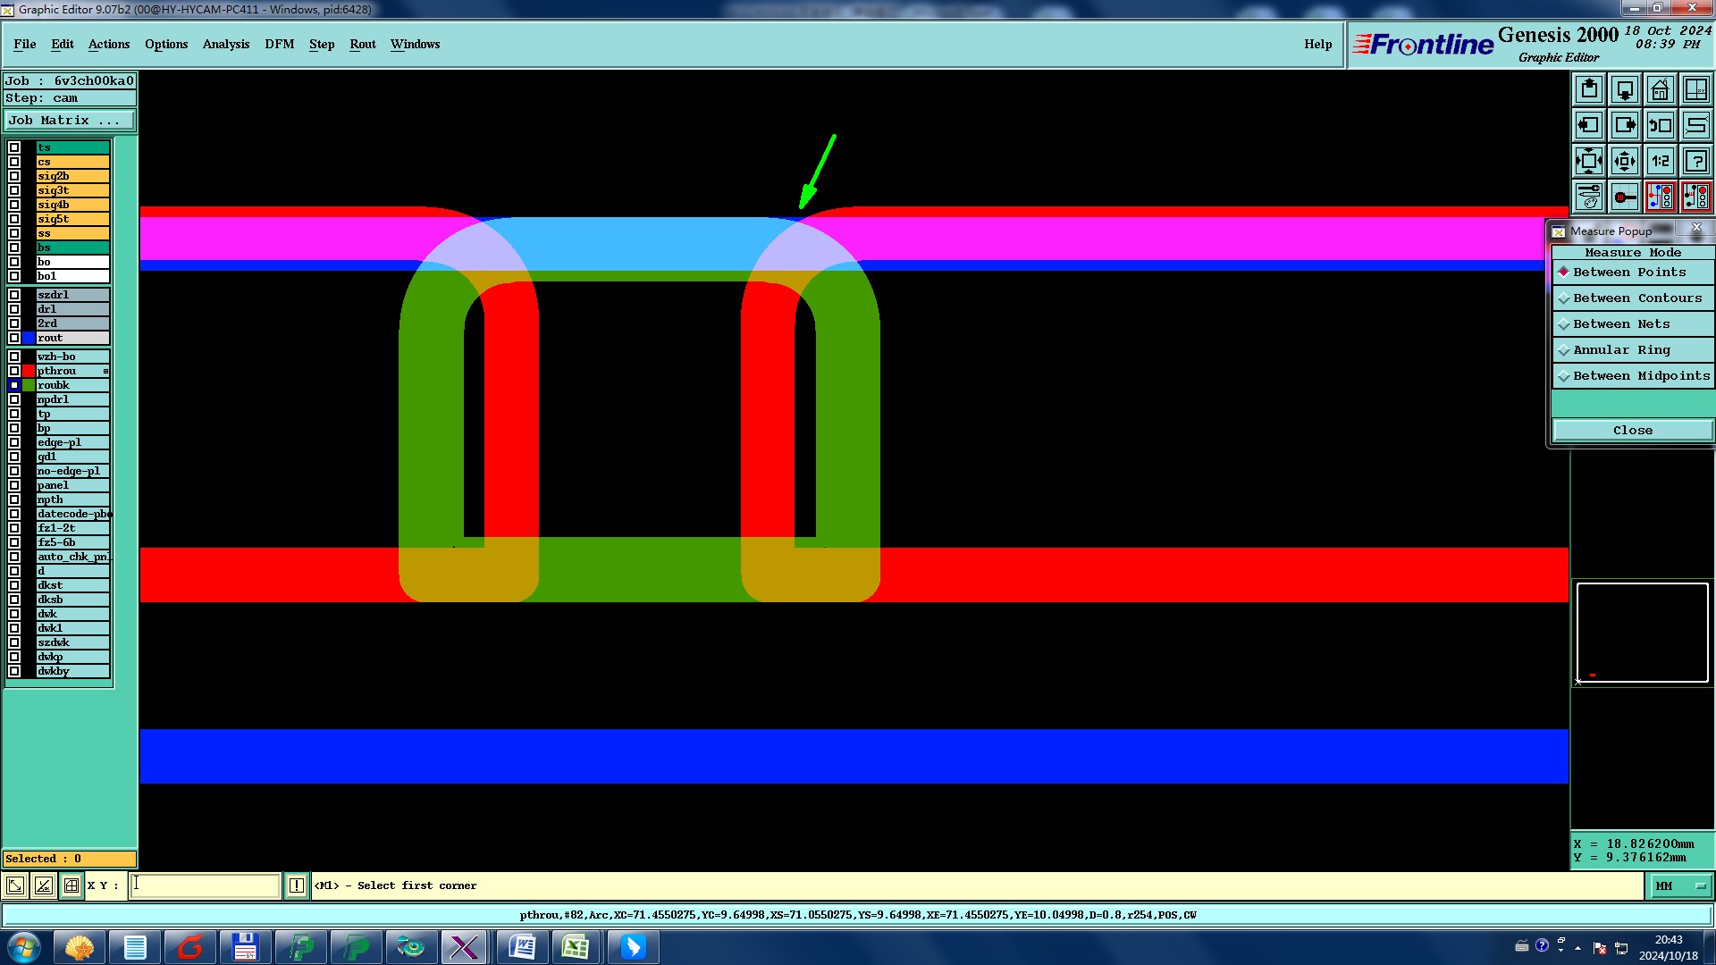The height and width of the screenshot is (965, 1716).
Task: Open the MM units dropdown
Action: (x=1679, y=885)
